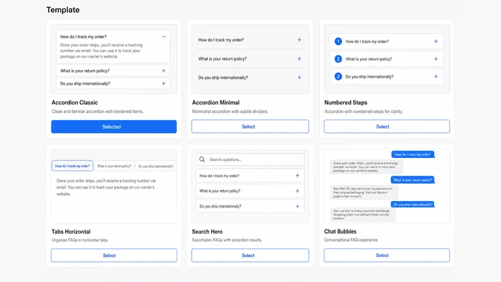501x282 pixels.
Task: Expand track my order in Numbered Steps
Action: pos(436,41)
